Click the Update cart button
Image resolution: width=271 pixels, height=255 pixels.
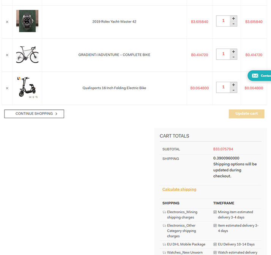coord(246,114)
